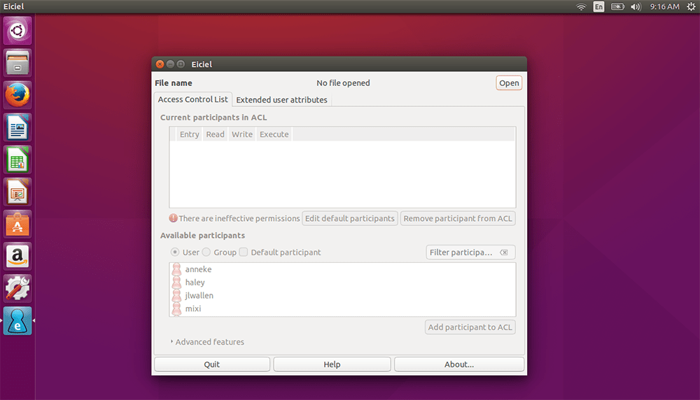
Task: Click the Read column header
Action: click(215, 134)
